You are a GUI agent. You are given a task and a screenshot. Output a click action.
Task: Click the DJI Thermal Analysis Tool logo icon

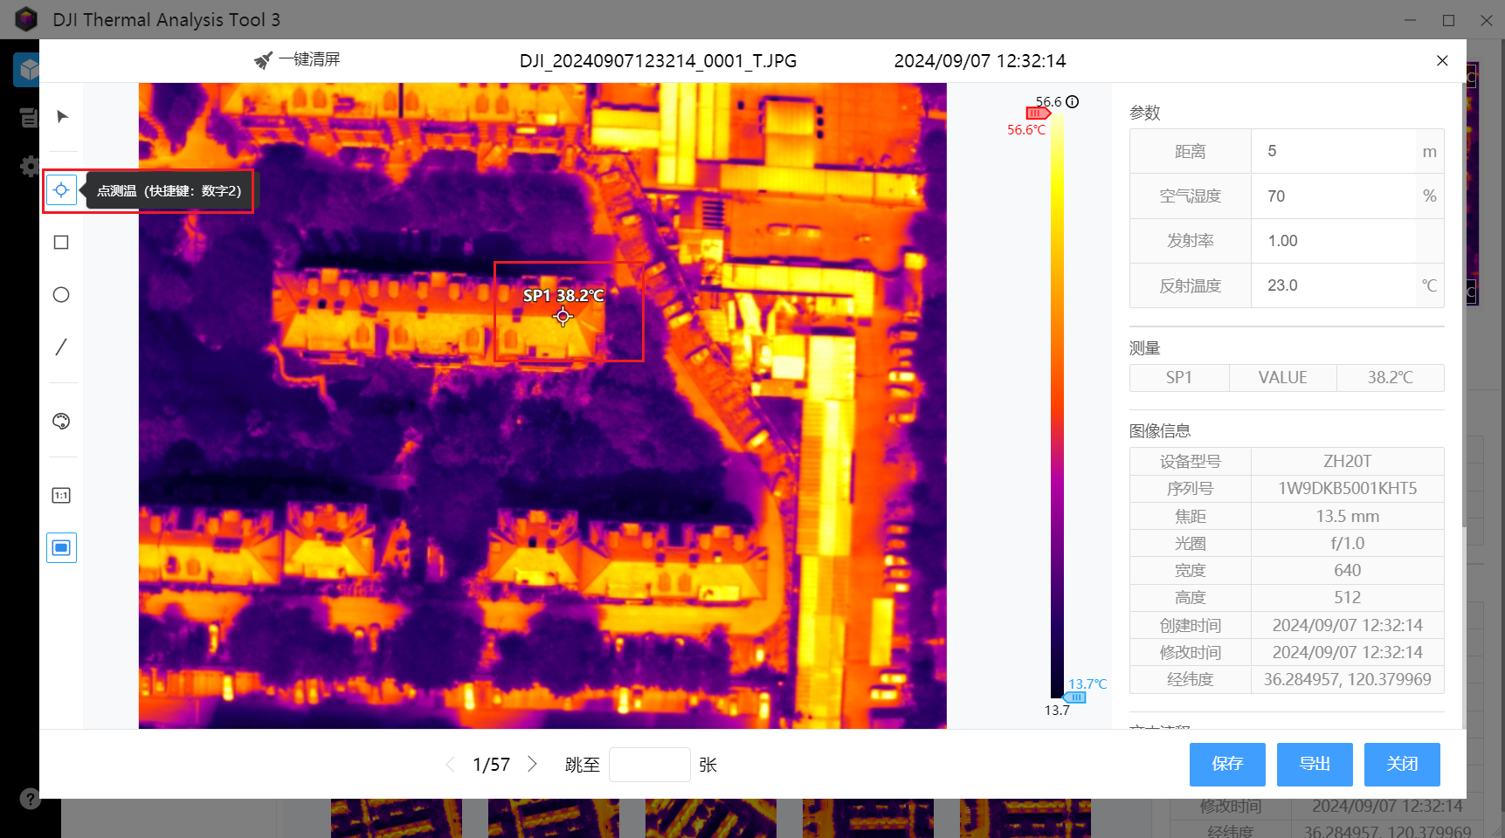pyautogui.click(x=27, y=19)
